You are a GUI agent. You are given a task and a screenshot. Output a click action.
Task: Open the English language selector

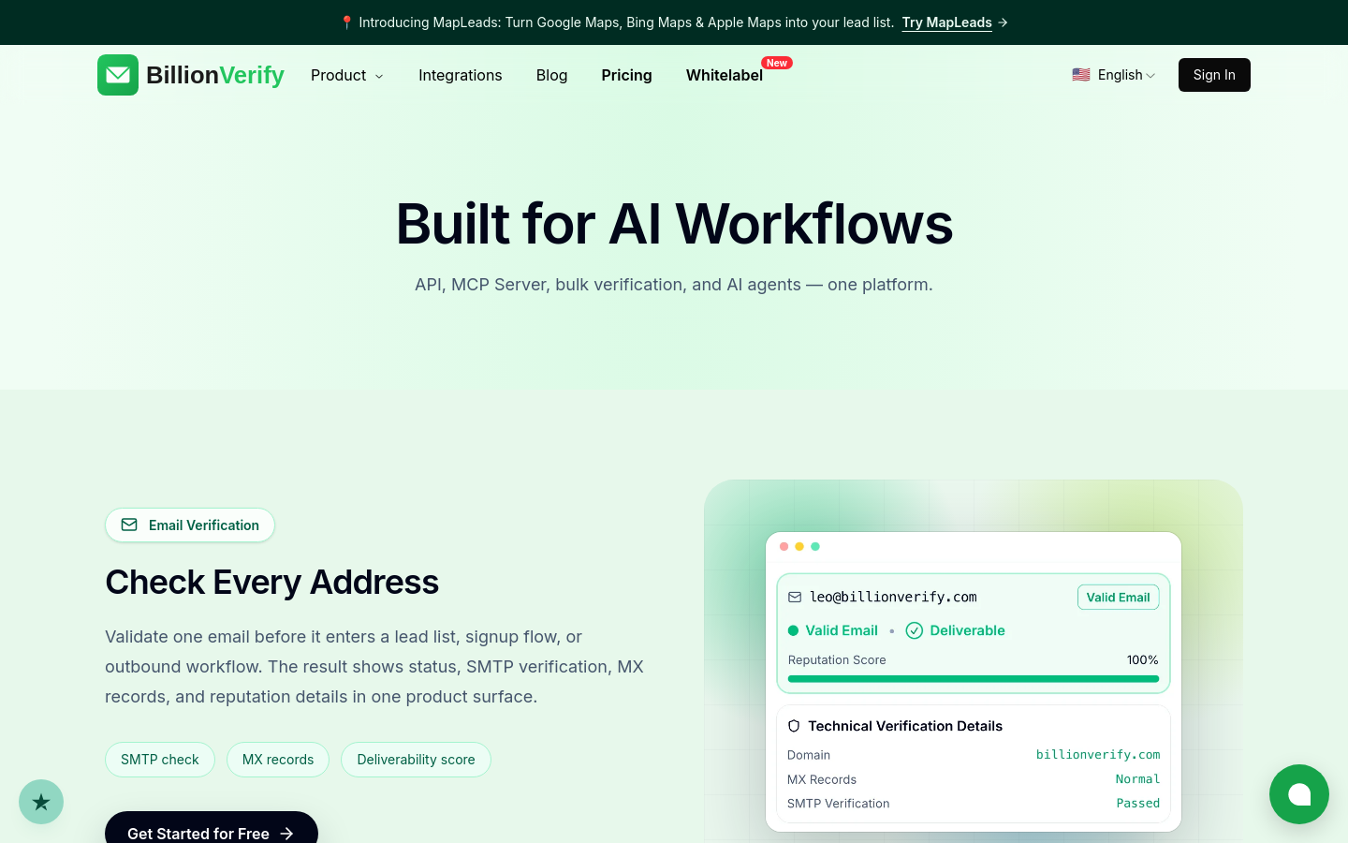click(1114, 75)
